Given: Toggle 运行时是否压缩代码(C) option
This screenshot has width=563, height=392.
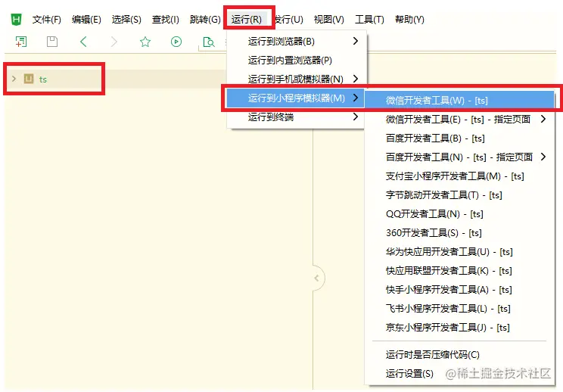Looking at the screenshot, I should click(x=459, y=355).
